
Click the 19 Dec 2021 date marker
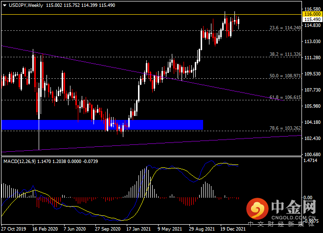(233, 229)
